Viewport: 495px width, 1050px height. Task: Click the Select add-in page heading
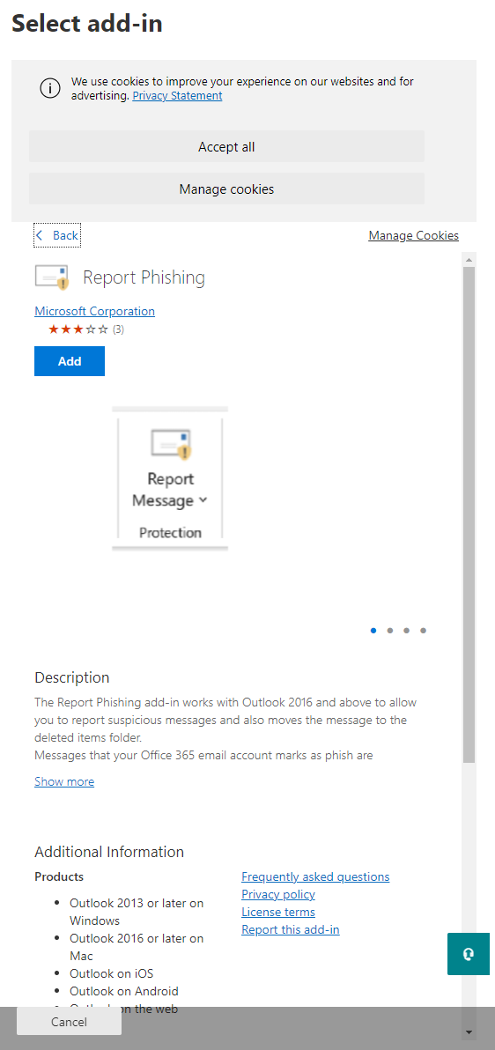pos(87,24)
